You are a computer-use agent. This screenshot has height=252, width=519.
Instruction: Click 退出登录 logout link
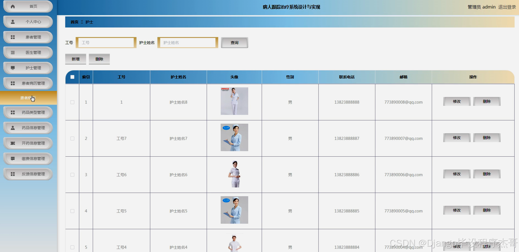tap(507, 7)
